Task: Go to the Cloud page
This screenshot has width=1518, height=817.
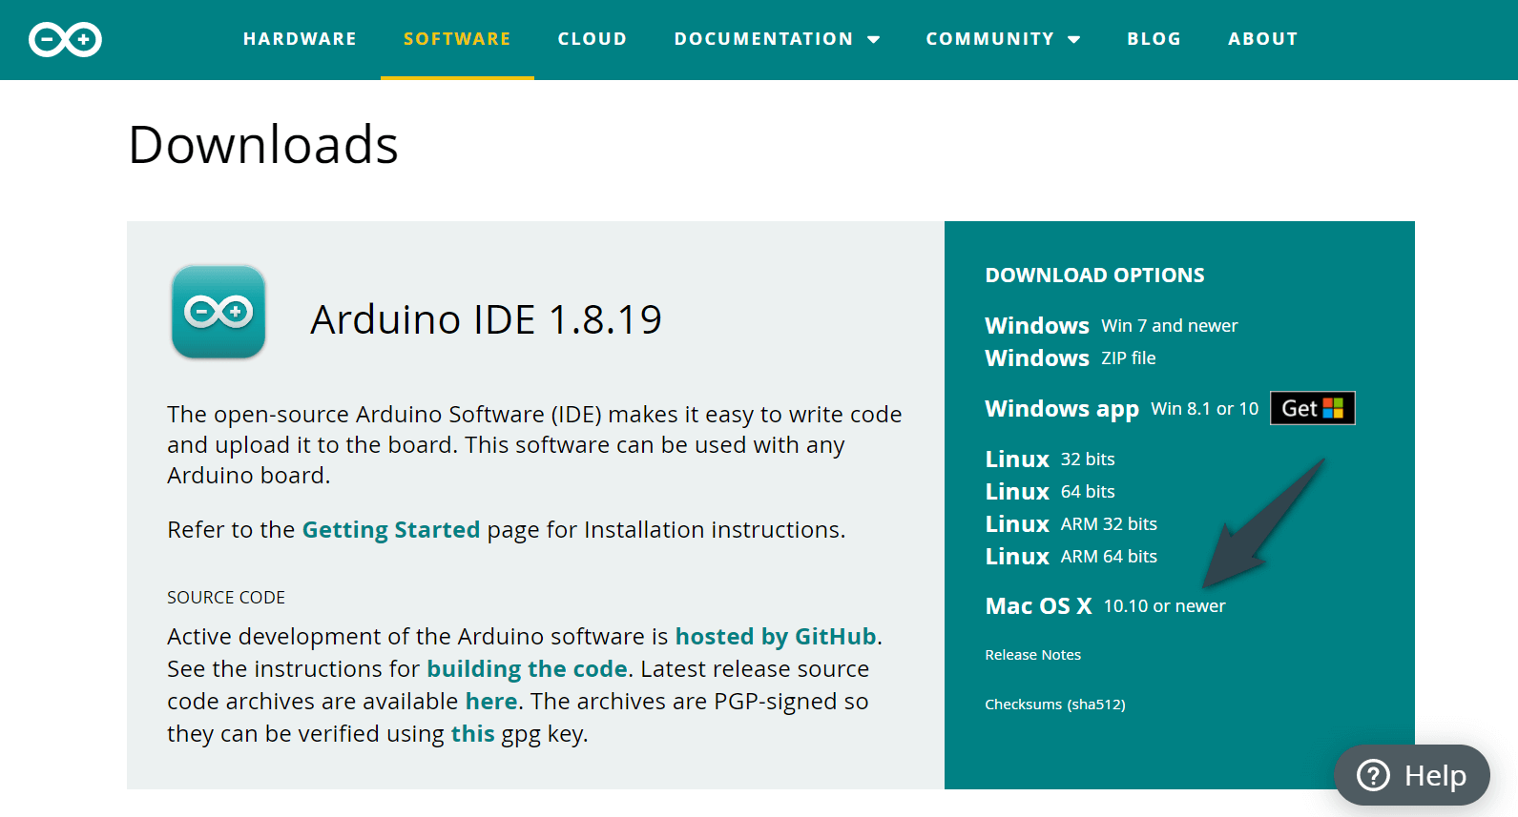Action: point(593,39)
